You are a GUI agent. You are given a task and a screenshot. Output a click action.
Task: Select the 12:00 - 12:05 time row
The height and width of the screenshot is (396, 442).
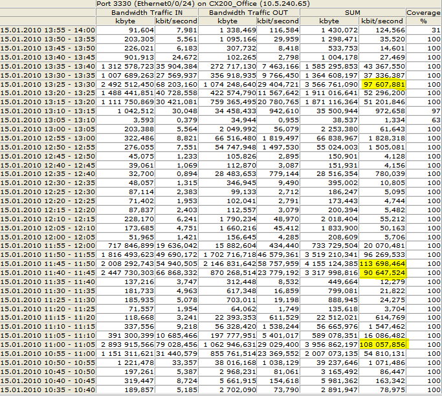[x=48, y=237]
